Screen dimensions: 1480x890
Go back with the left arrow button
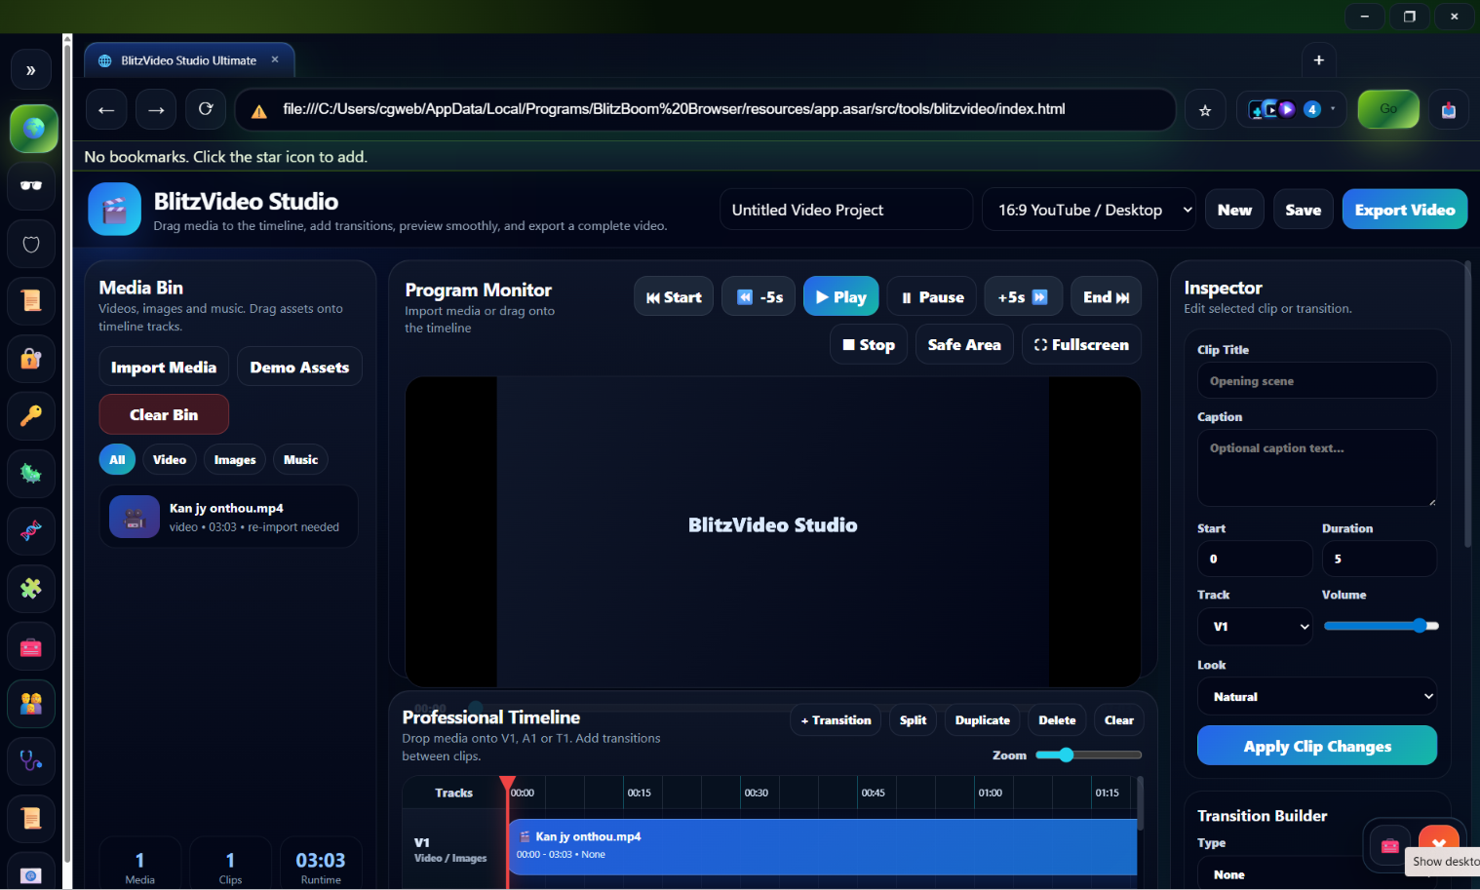(x=106, y=109)
